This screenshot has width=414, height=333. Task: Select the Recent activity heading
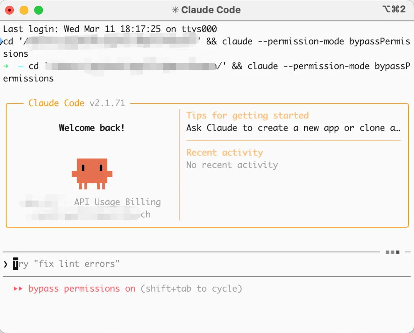click(x=225, y=153)
